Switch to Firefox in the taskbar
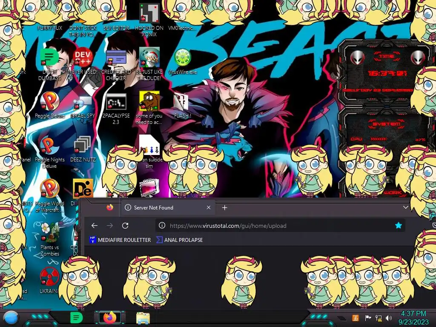The width and height of the screenshot is (436, 327). point(110,318)
